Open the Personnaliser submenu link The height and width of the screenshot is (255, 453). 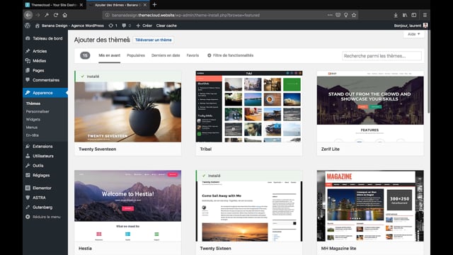pyautogui.click(x=38, y=111)
